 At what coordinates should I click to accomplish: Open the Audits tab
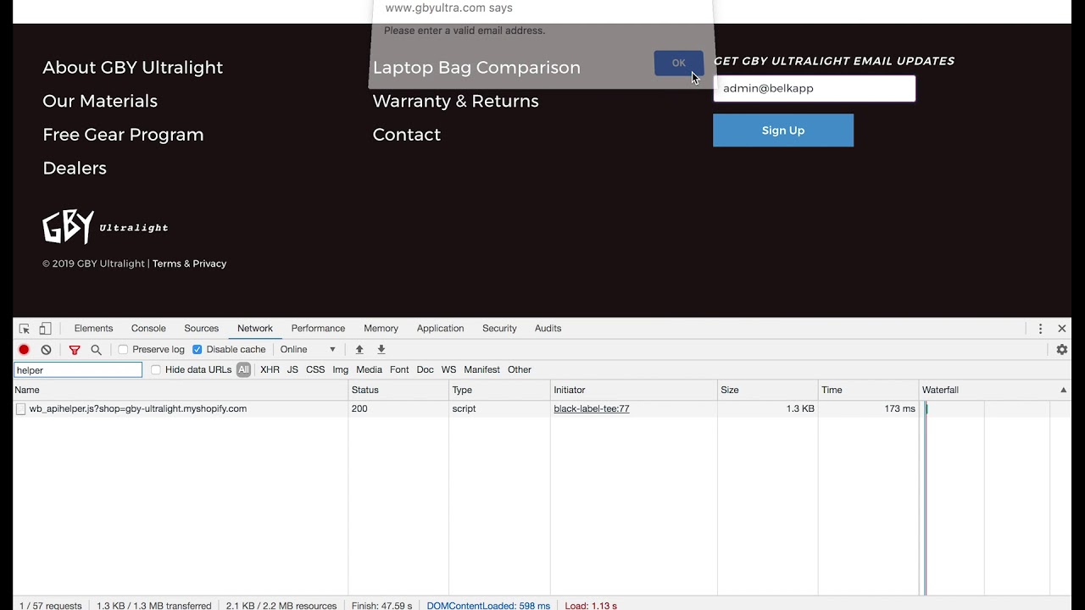tap(548, 328)
